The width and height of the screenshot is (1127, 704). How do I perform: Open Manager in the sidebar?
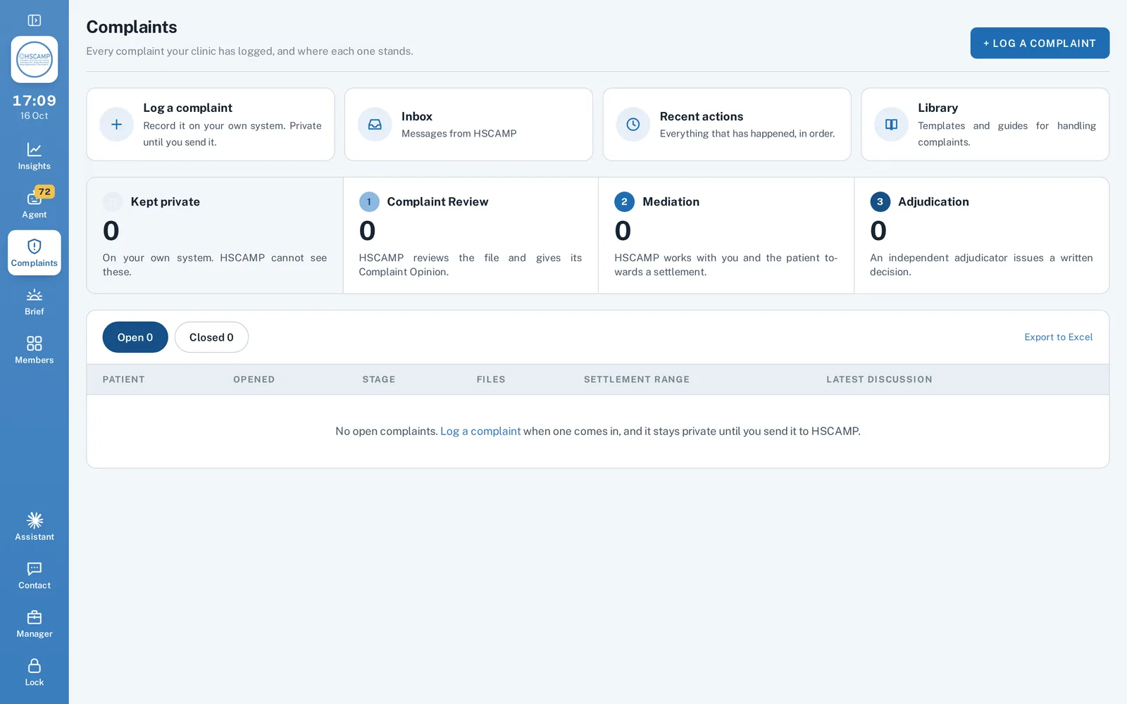[x=35, y=624]
